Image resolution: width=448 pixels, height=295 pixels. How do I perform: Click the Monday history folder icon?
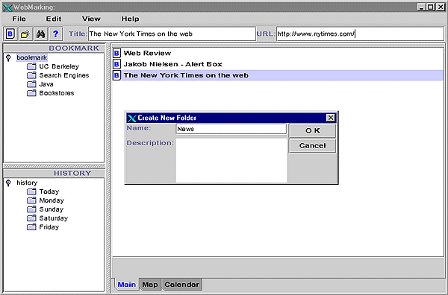(31, 200)
